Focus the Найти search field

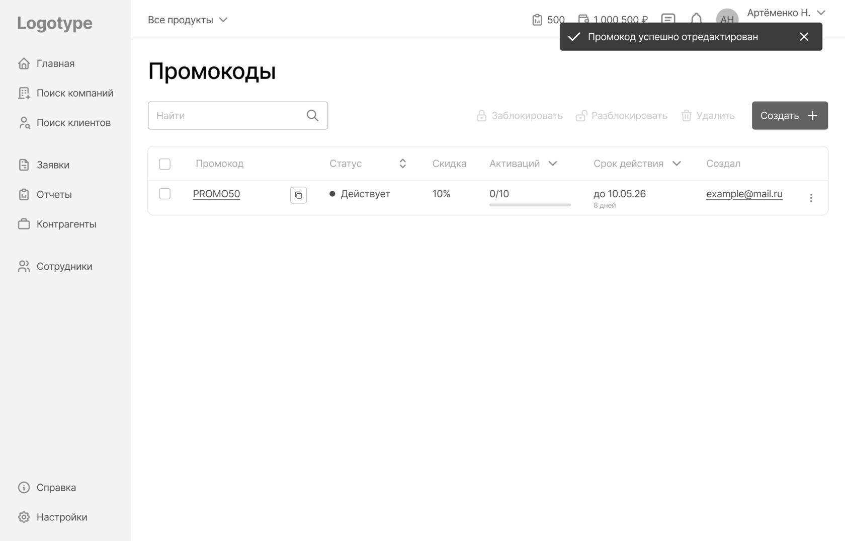(x=238, y=116)
